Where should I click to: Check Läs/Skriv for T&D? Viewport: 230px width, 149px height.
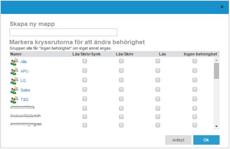pos(121,99)
